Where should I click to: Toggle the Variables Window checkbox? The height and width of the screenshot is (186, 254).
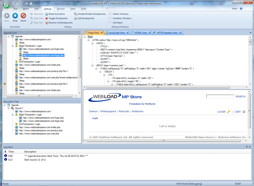point(111,18)
